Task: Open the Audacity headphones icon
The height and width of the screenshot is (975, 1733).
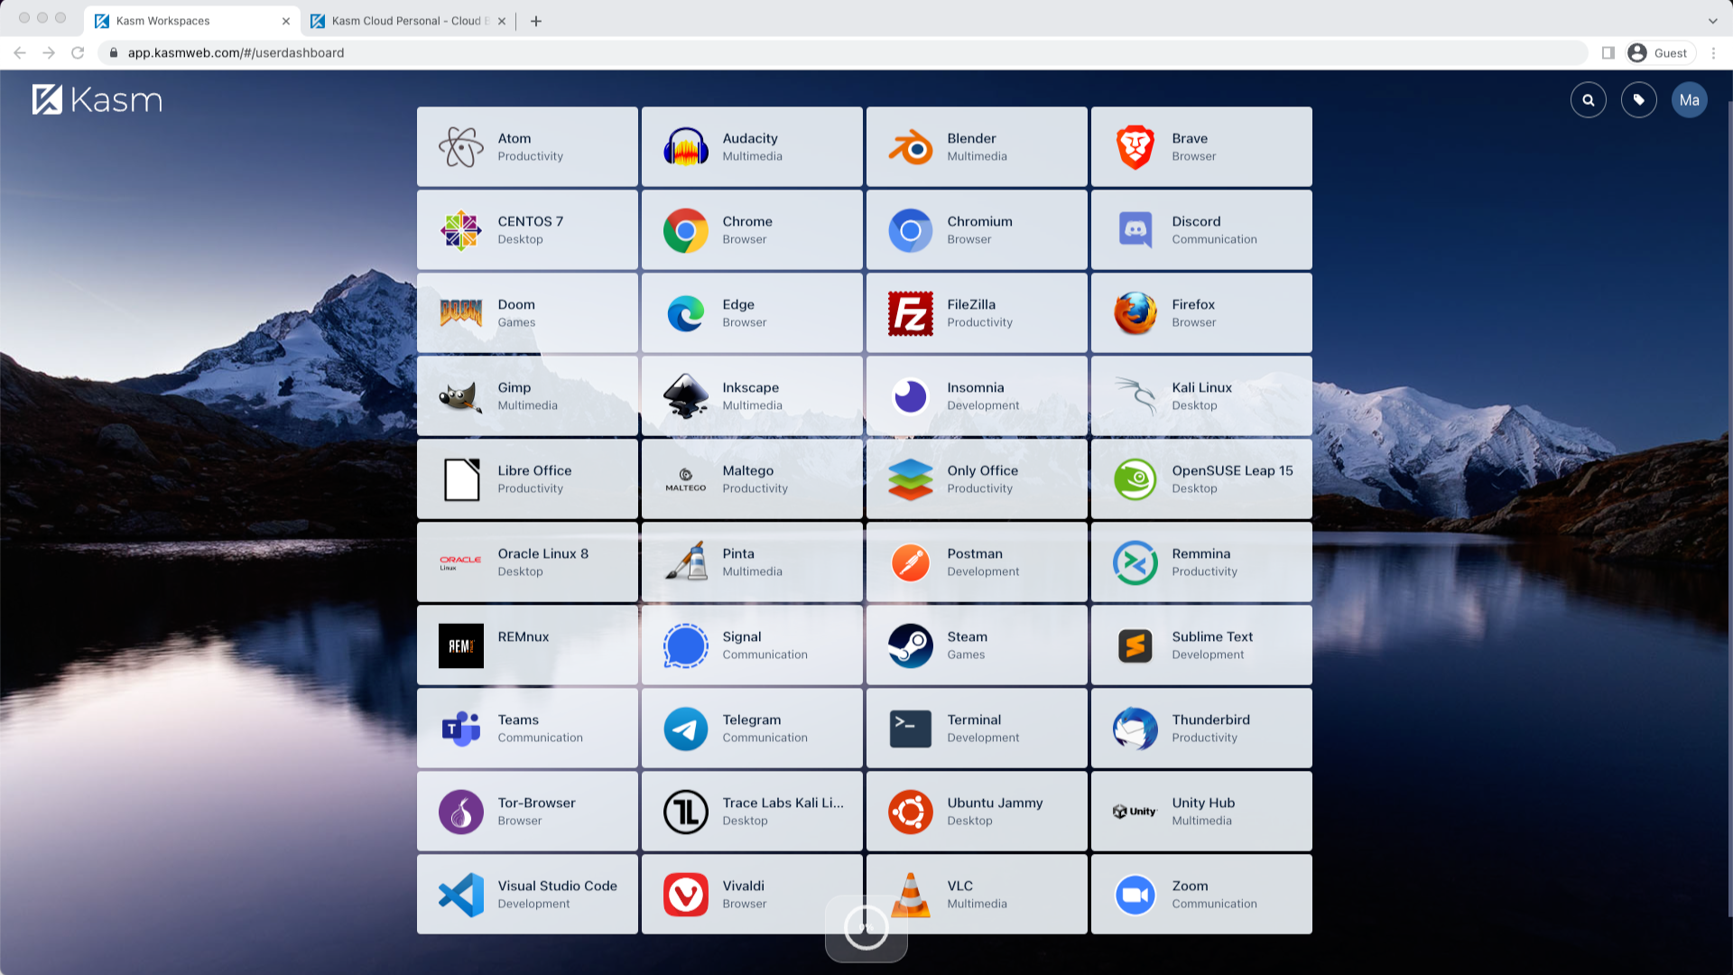Action: pos(685,147)
